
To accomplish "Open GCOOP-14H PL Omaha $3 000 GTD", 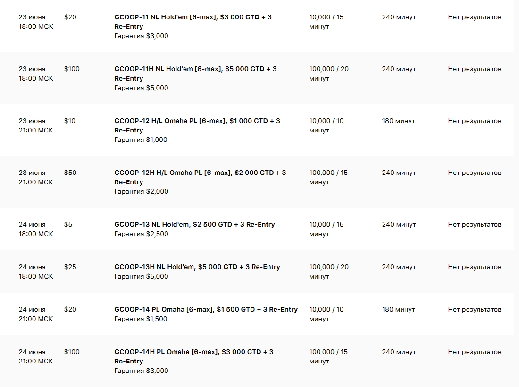I will point(194,356).
